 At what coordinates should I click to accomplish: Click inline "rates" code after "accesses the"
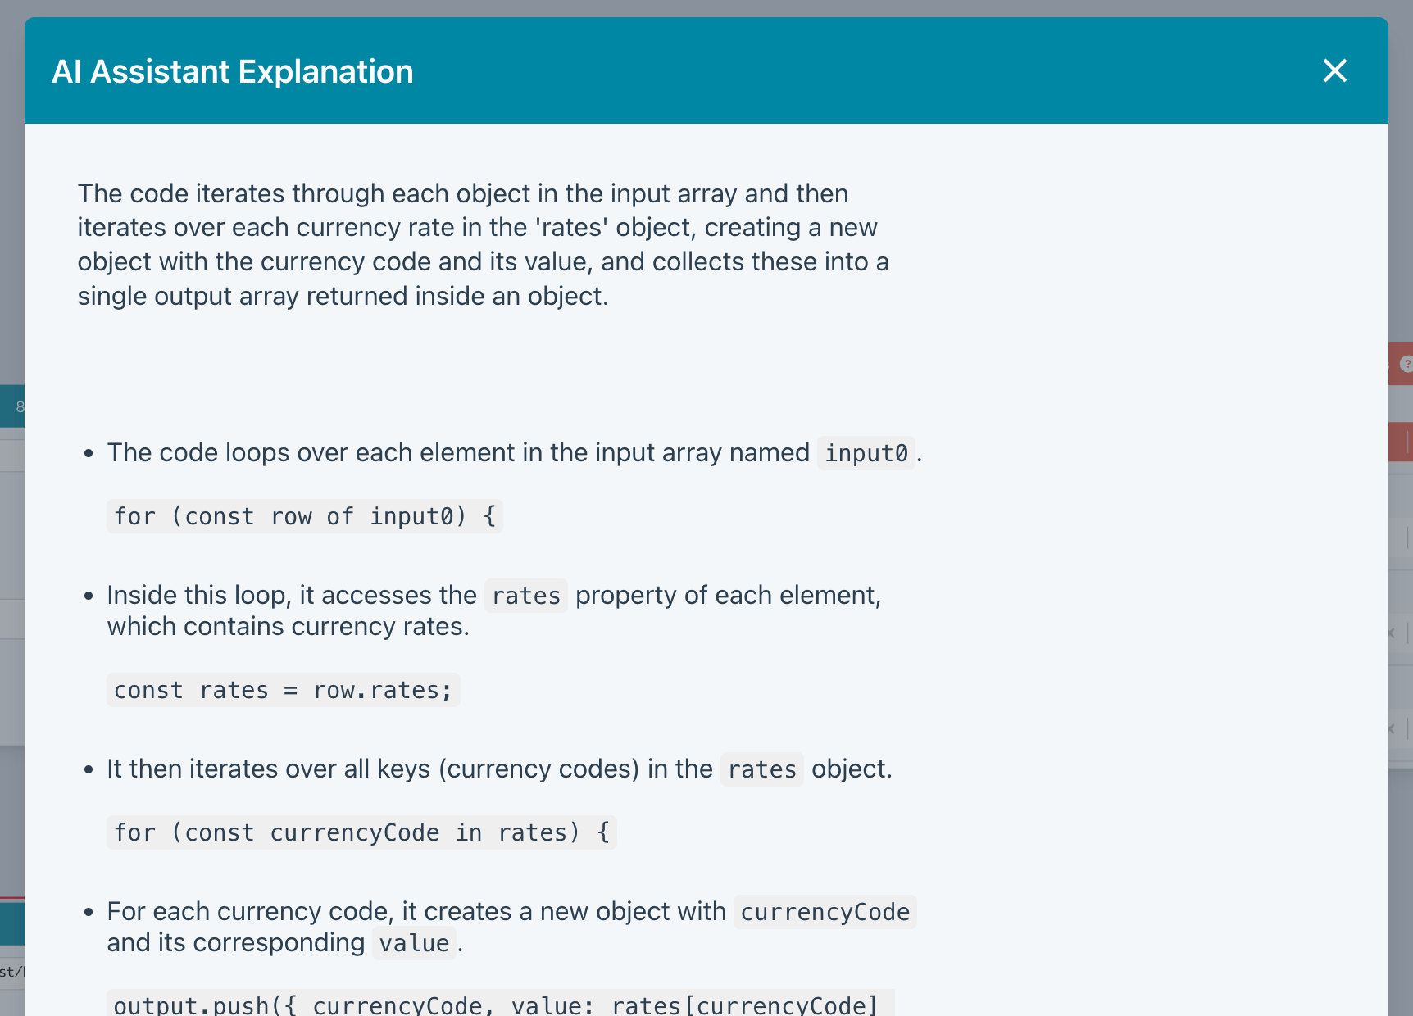click(525, 596)
